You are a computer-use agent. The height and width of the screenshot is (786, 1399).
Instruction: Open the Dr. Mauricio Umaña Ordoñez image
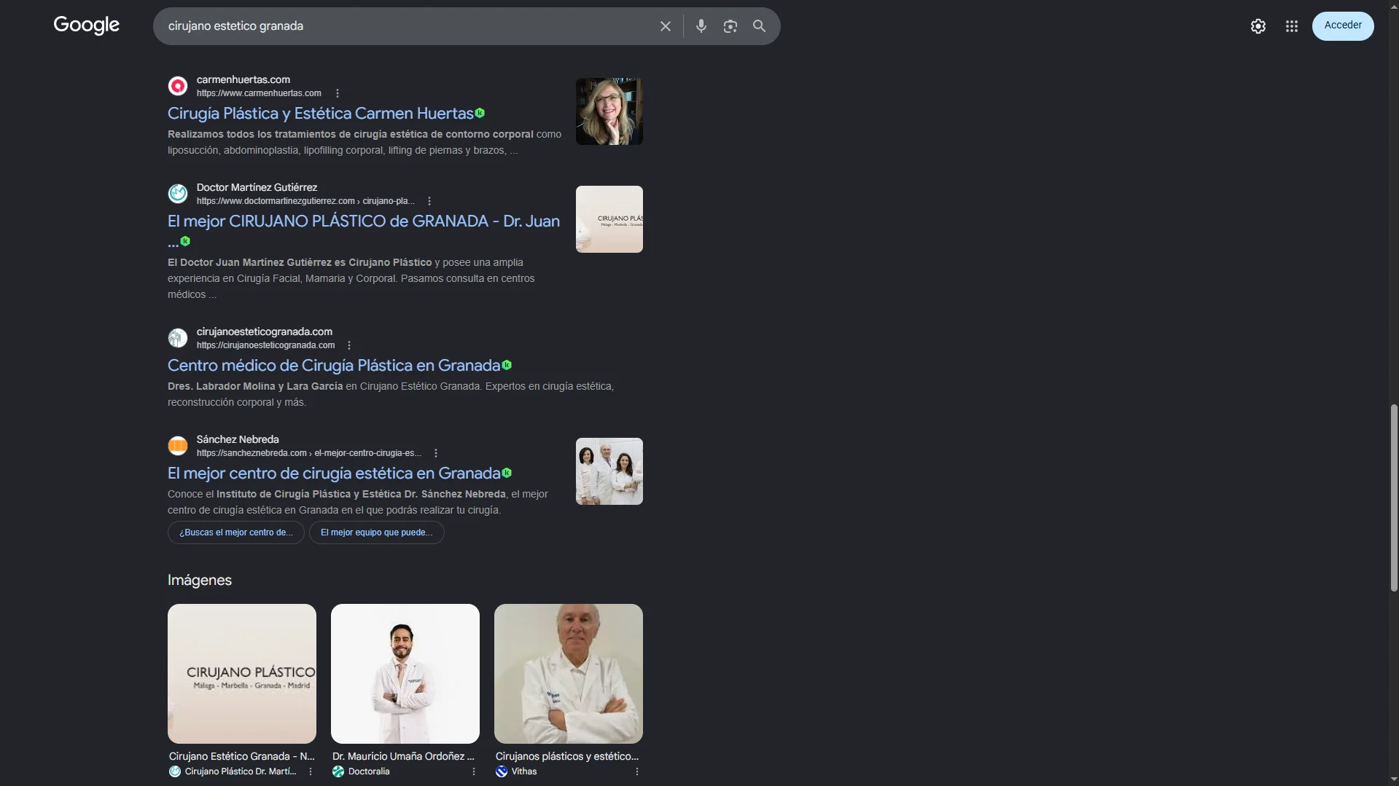coord(405,674)
